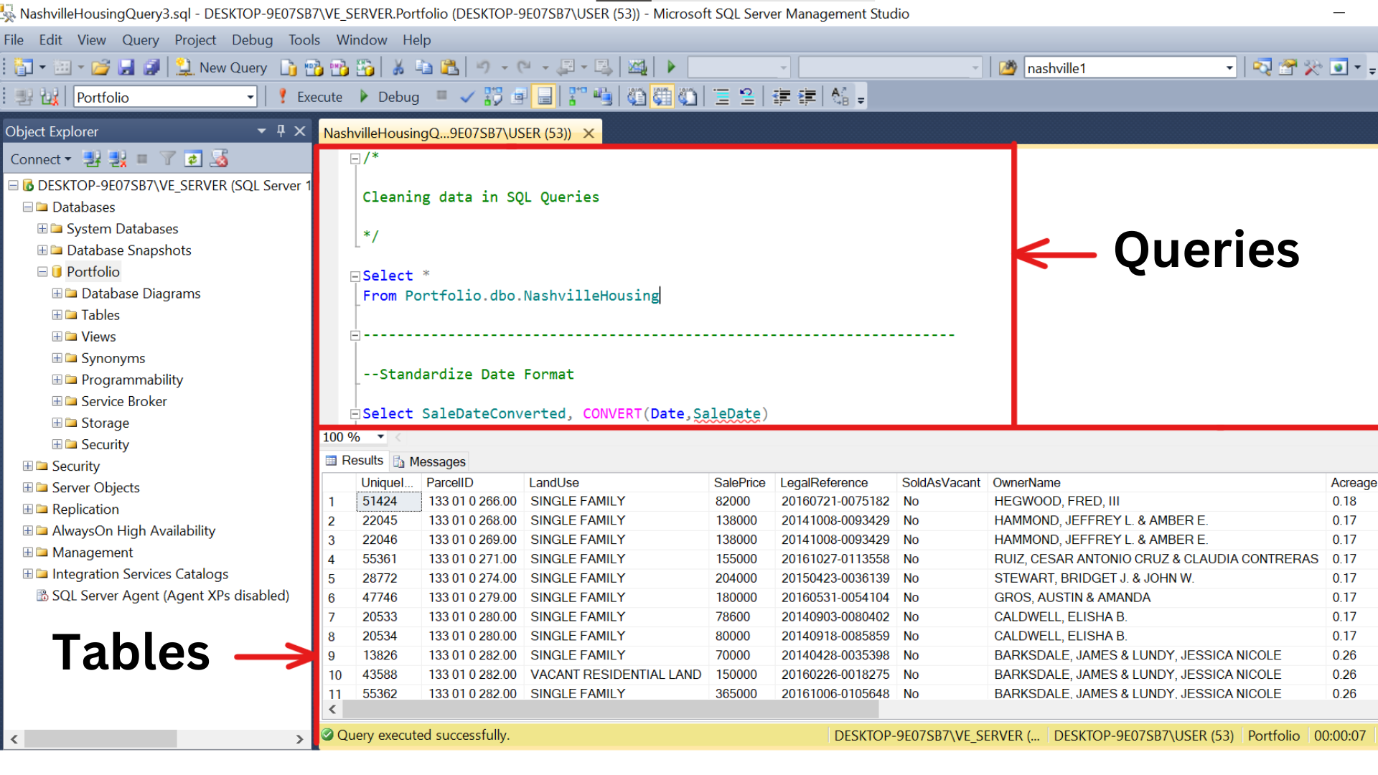Click Specify Values for Template Parameters icon
The width and height of the screenshot is (1378, 775).
(x=840, y=97)
